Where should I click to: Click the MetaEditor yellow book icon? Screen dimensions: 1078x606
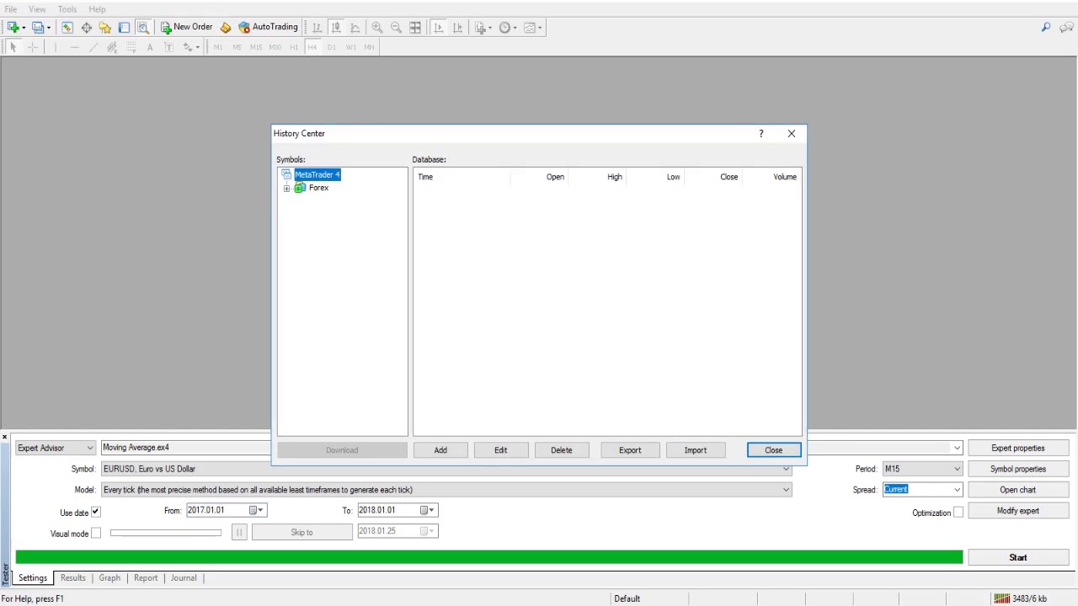point(226,28)
